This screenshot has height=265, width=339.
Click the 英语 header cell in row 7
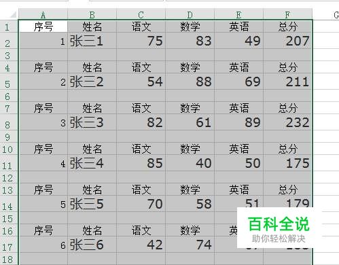click(x=238, y=108)
